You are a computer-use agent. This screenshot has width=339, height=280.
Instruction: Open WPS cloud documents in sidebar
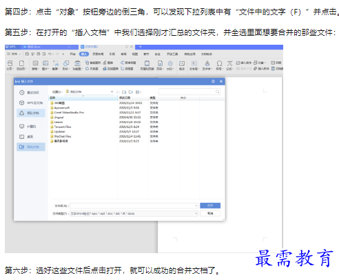coord(31,103)
